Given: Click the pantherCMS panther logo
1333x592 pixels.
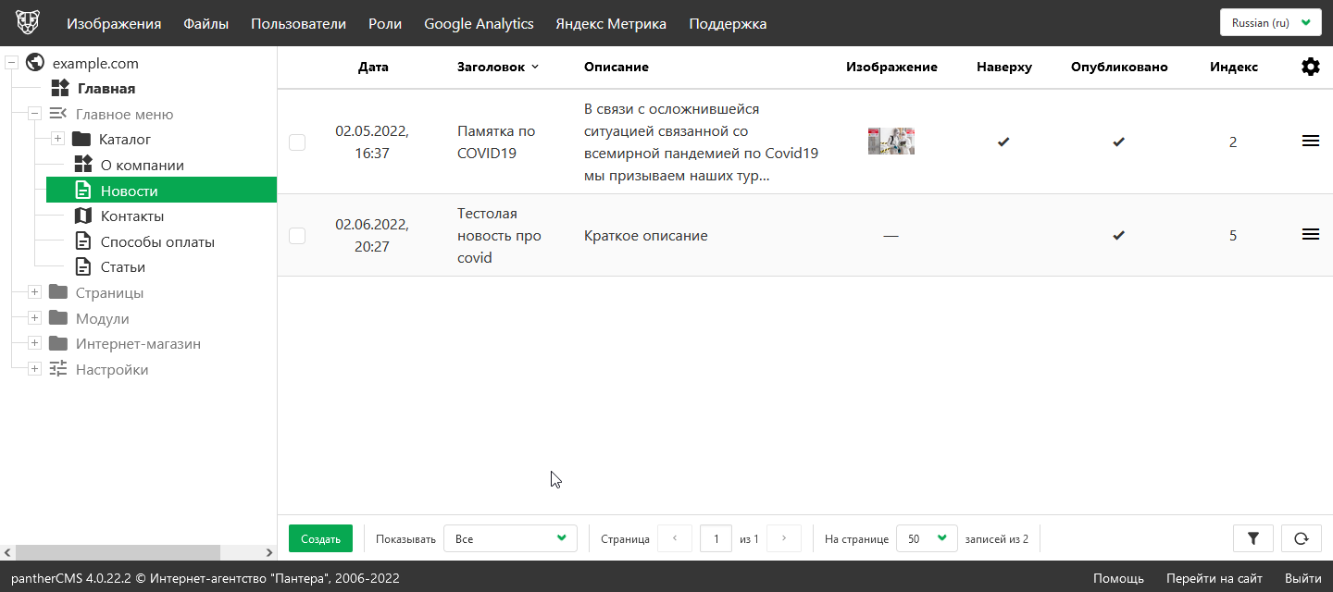Looking at the screenshot, I should click(x=28, y=22).
